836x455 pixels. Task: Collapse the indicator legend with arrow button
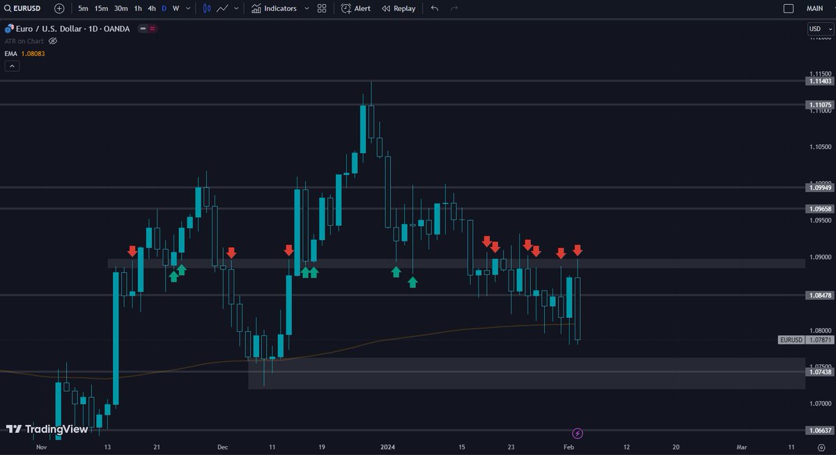(11, 66)
